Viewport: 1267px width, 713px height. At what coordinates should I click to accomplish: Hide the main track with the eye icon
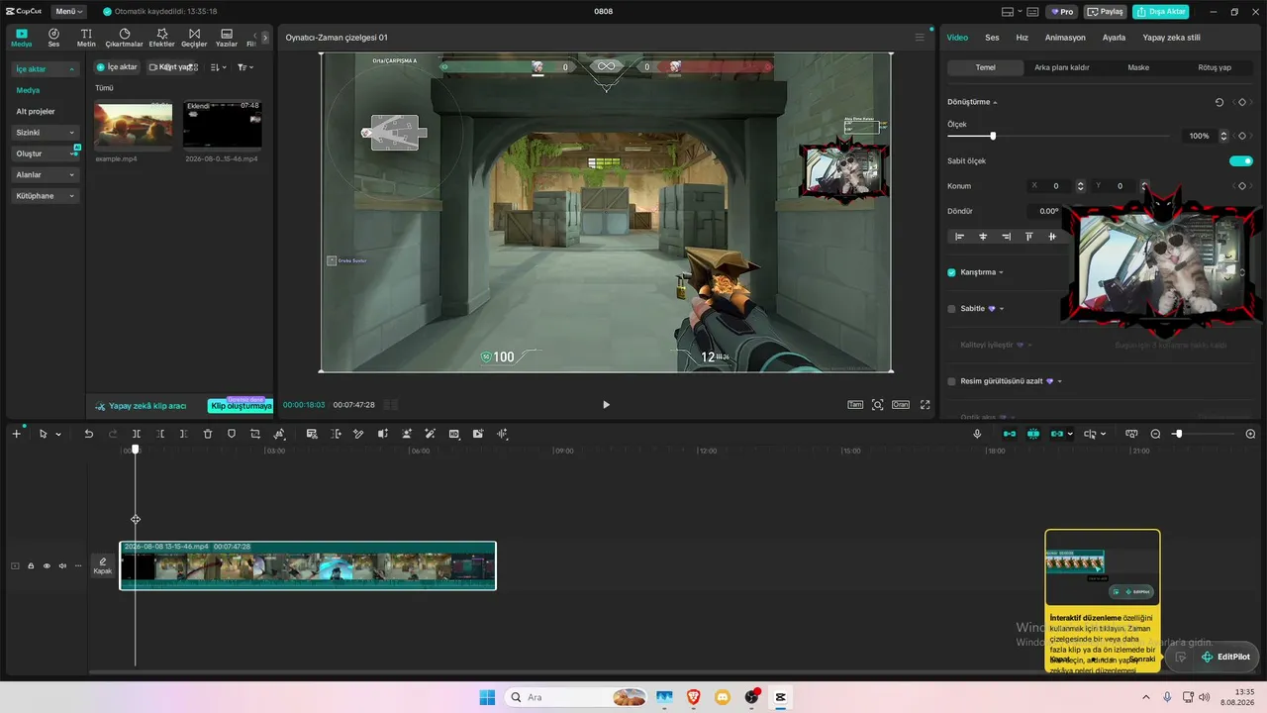click(x=47, y=566)
